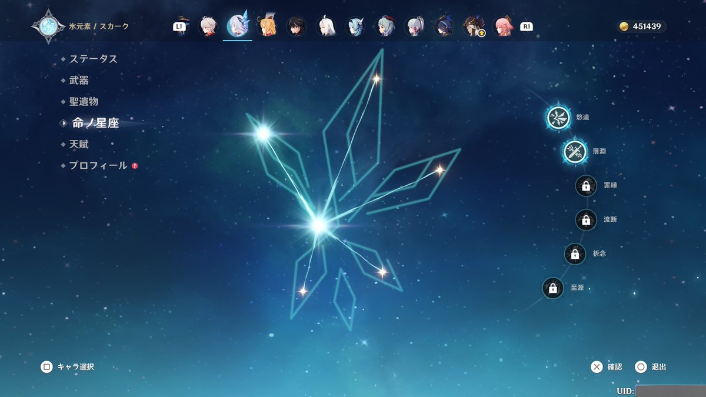Select the black-haired character avatar
Image resolution: width=706 pixels, height=397 pixels.
tap(296, 26)
